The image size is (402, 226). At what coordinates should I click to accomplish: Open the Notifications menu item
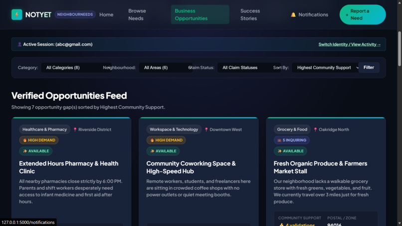click(309, 14)
